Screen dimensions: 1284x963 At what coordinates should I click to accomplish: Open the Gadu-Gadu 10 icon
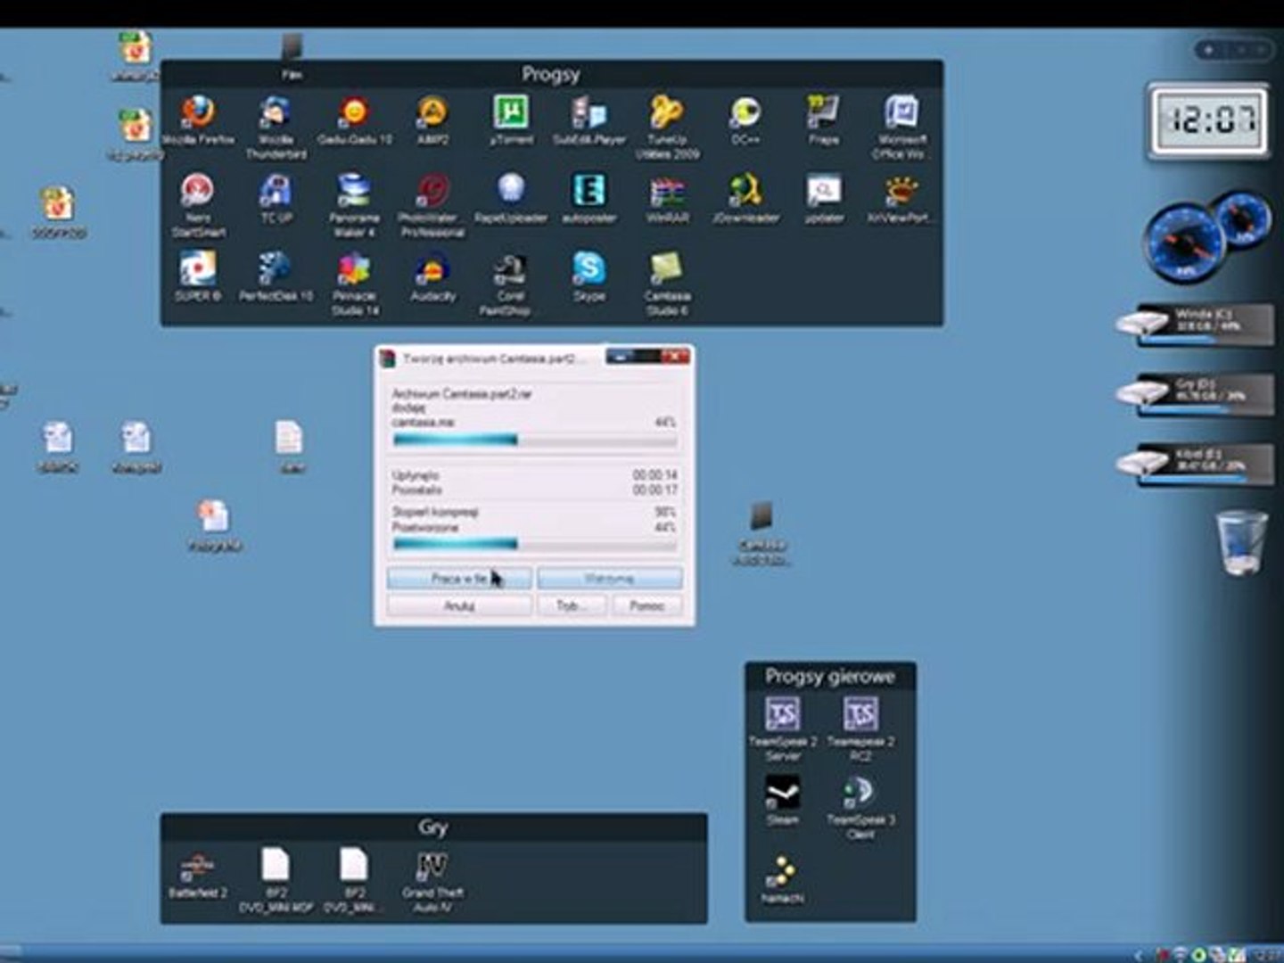pyautogui.click(x=354, y=120)
